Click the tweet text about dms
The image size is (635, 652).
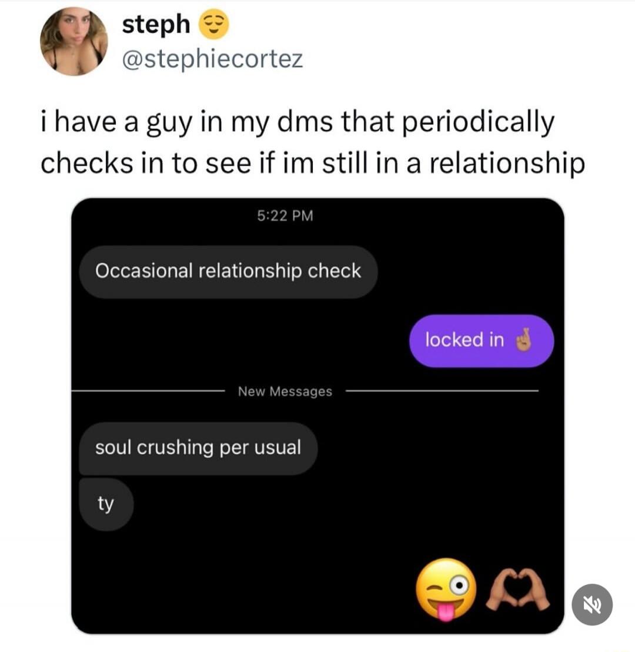(313, 142)
